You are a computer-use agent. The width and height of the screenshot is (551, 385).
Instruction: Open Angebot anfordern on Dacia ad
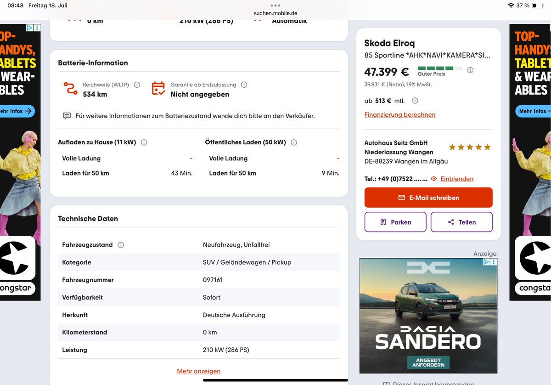pos(428,362)
